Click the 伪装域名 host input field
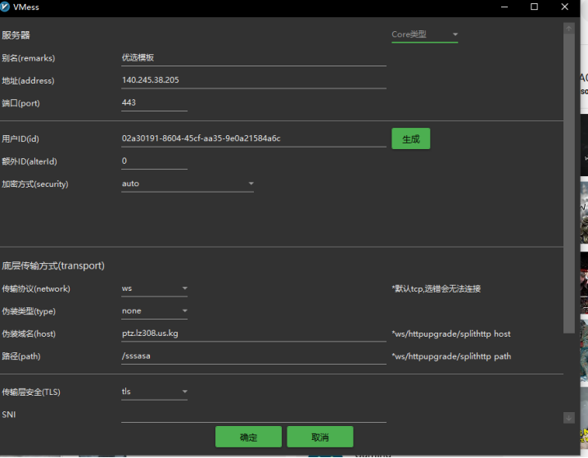Image resolution: width=588 pixels, height=458 pixels. tap(253, 333)
